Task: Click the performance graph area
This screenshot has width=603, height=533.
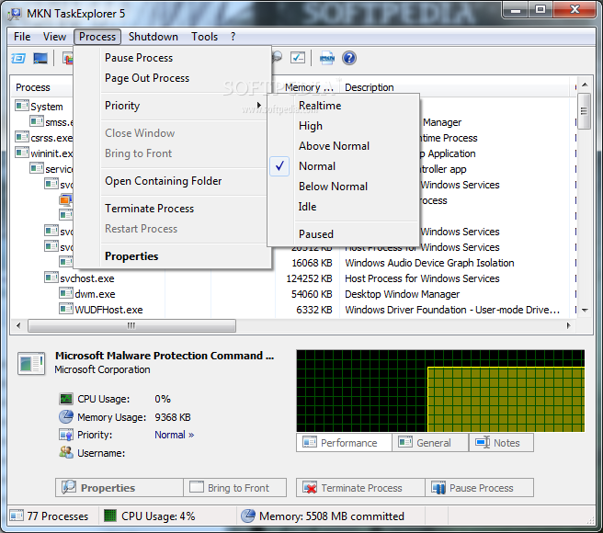Action: (440, 391)
